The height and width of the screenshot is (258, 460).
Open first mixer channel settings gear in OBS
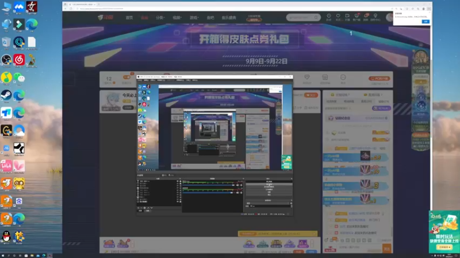coord(241,185)
